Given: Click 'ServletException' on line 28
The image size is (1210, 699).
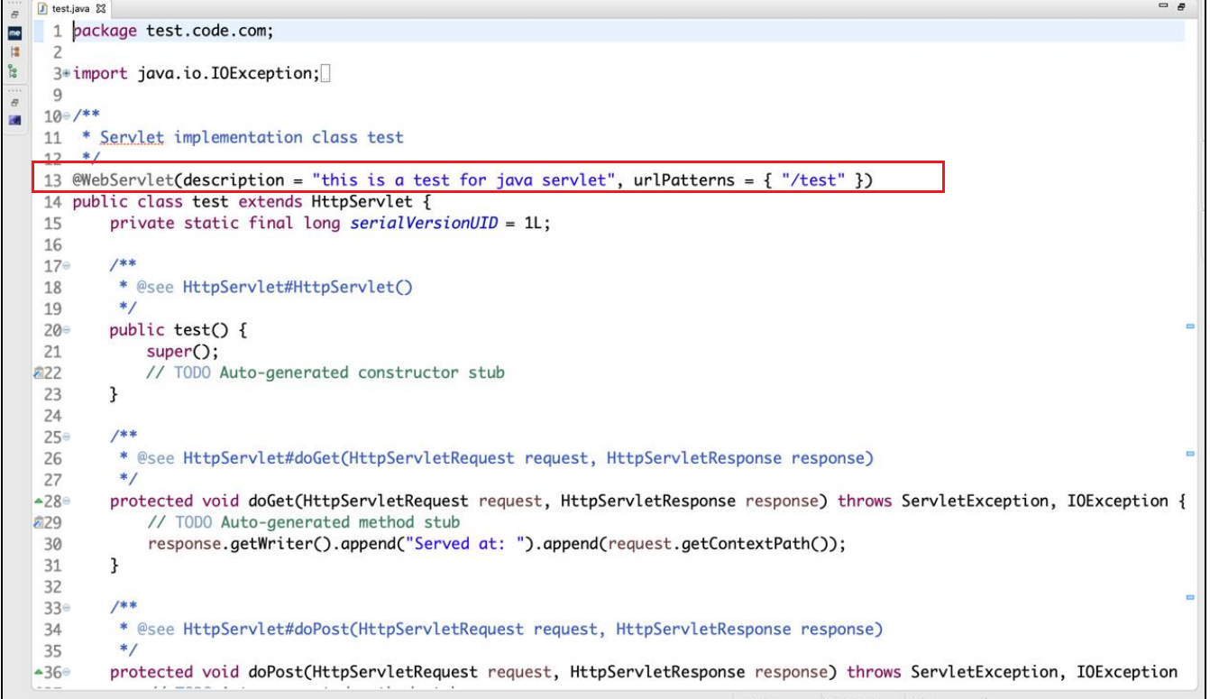Looking at the screenshot, I should (976, 501).
